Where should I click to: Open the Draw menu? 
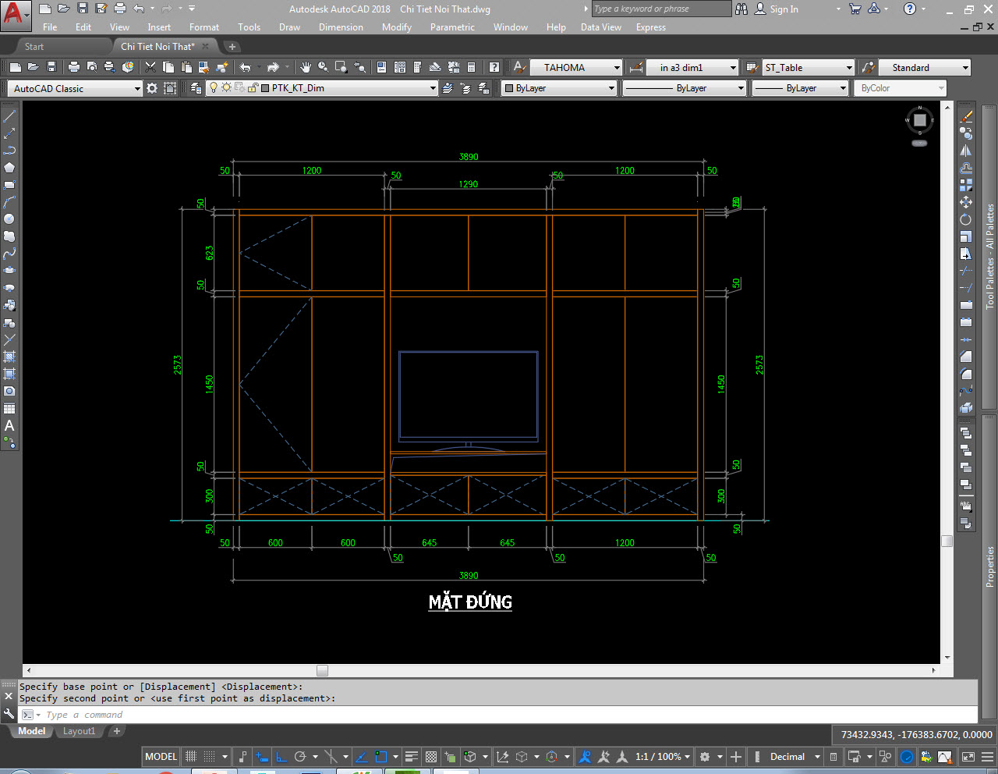[x=289, y=27]
